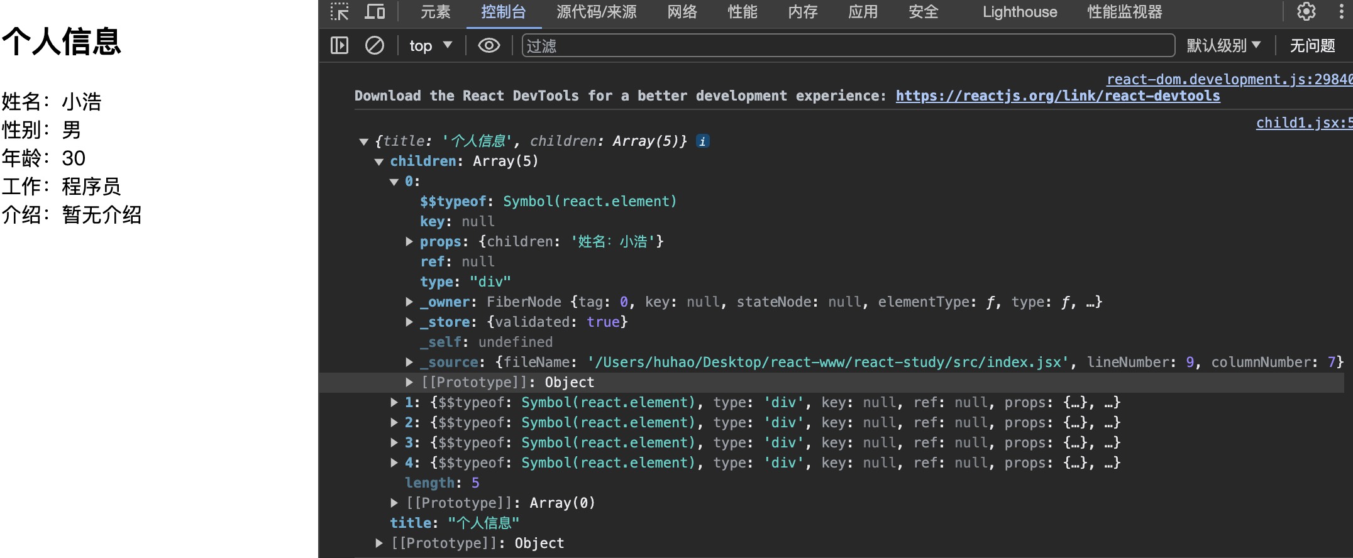Click the blue info badge beside Array(5)
1353x558 pixels.
(x=703, y=141)
